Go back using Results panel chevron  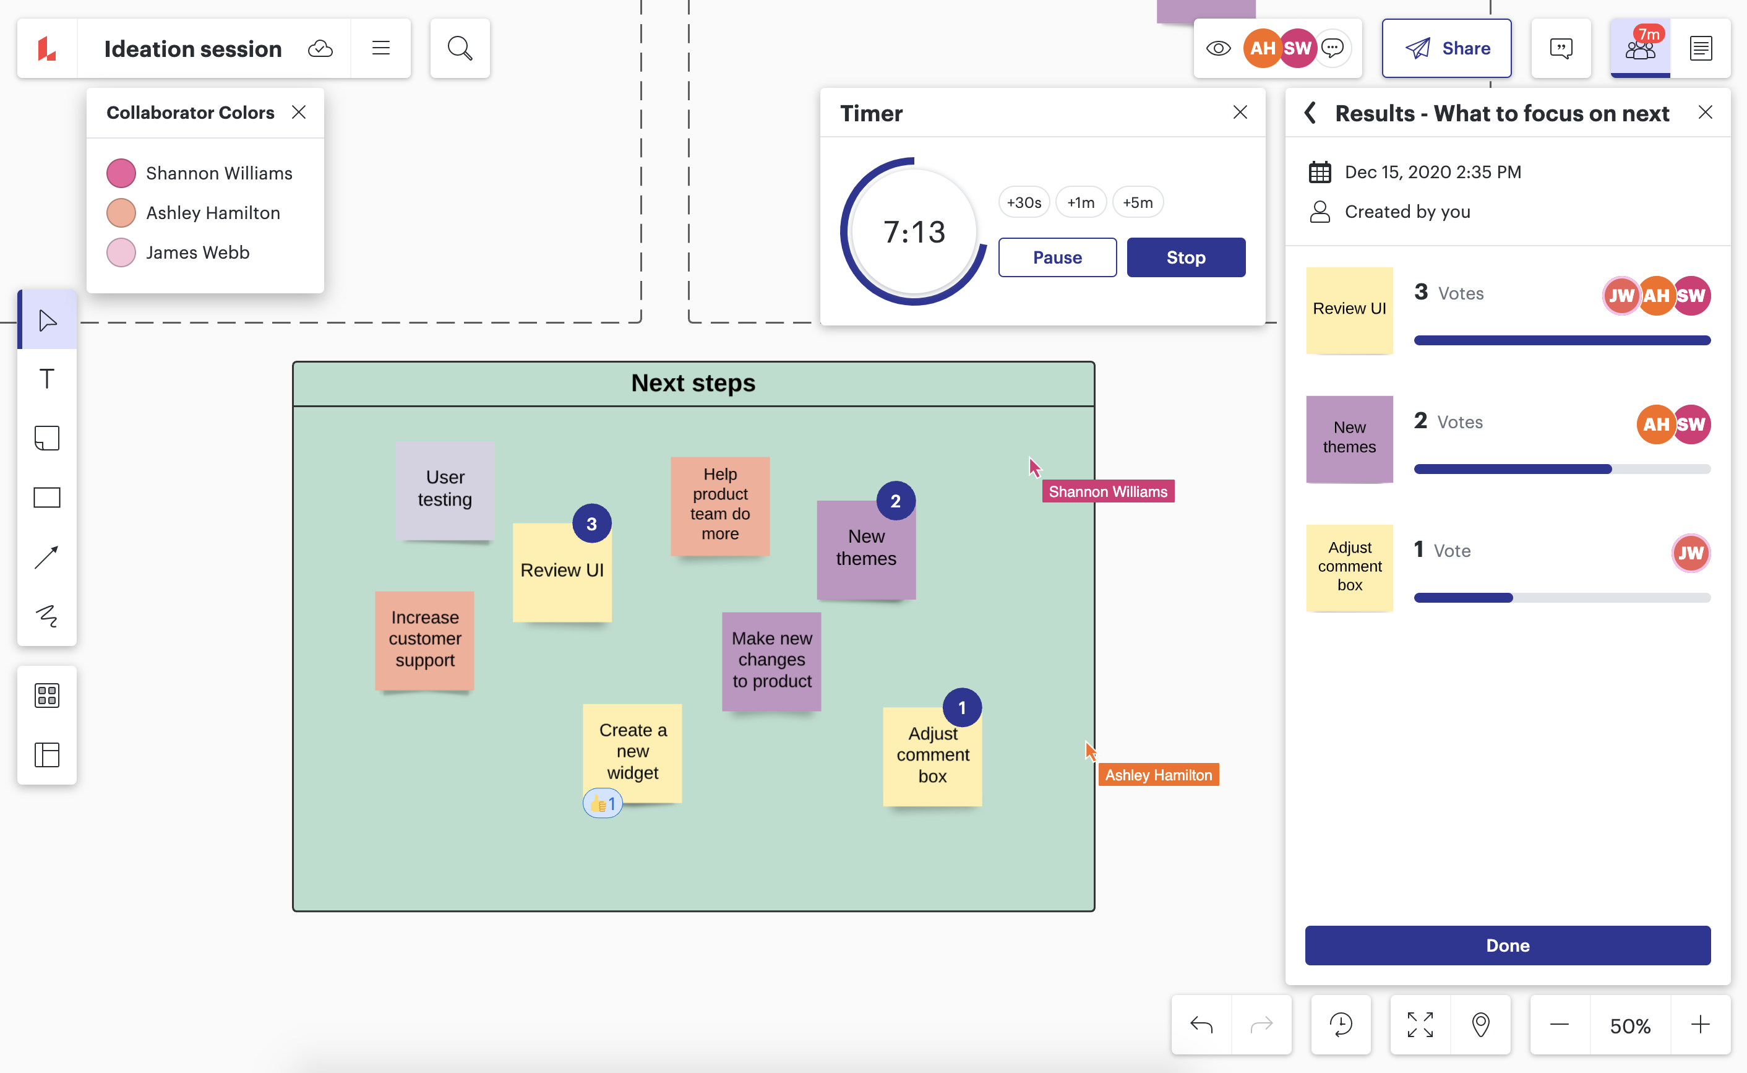[x=1310, y=113]
